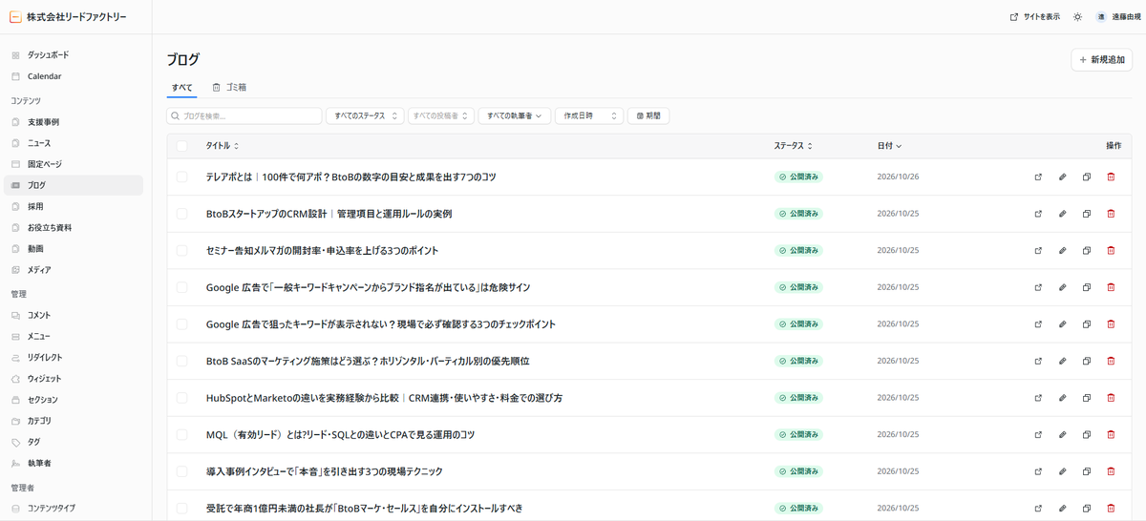This screenshot has height=521, width=1146.
Task: Delete the HubSpotとMarketoの違い post
Action: pyautogui.click(x=1111, y=398)
